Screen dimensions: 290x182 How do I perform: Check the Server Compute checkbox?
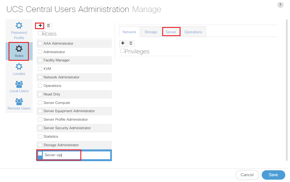click(40, 102)
